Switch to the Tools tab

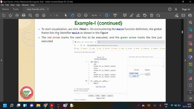point(15,9)
